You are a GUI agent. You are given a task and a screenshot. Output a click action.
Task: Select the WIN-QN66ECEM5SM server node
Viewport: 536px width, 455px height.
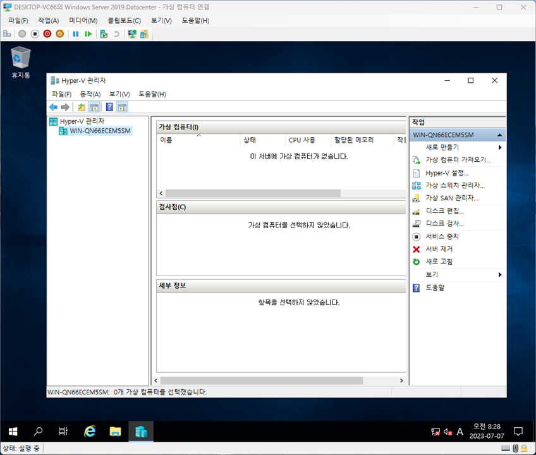click(100, 131)
